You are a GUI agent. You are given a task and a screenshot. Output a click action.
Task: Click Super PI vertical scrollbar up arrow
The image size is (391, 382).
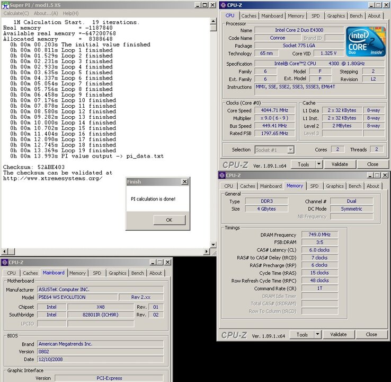[213, 21]
